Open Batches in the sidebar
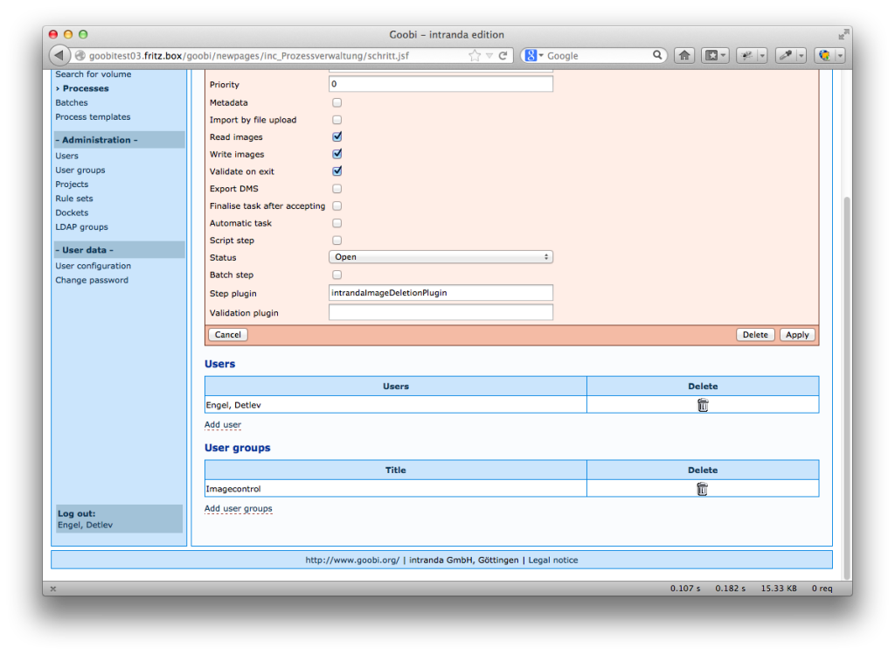Screen dimensions: 895x655 coord(72,103)
